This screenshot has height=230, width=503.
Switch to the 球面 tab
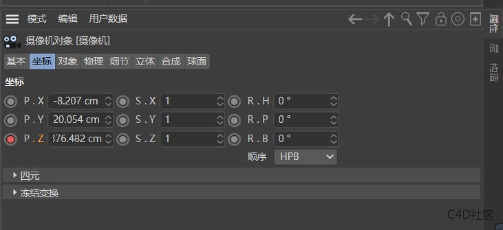[x=197, y=61]
